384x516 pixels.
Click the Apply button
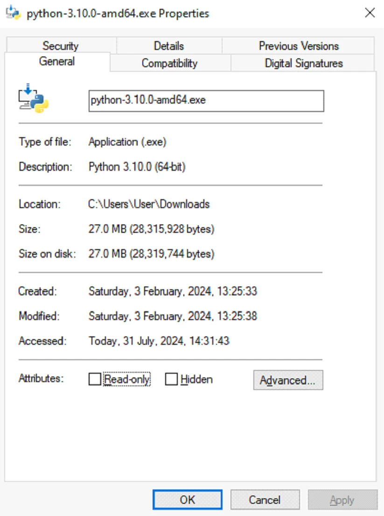click(x=342, y=500)
